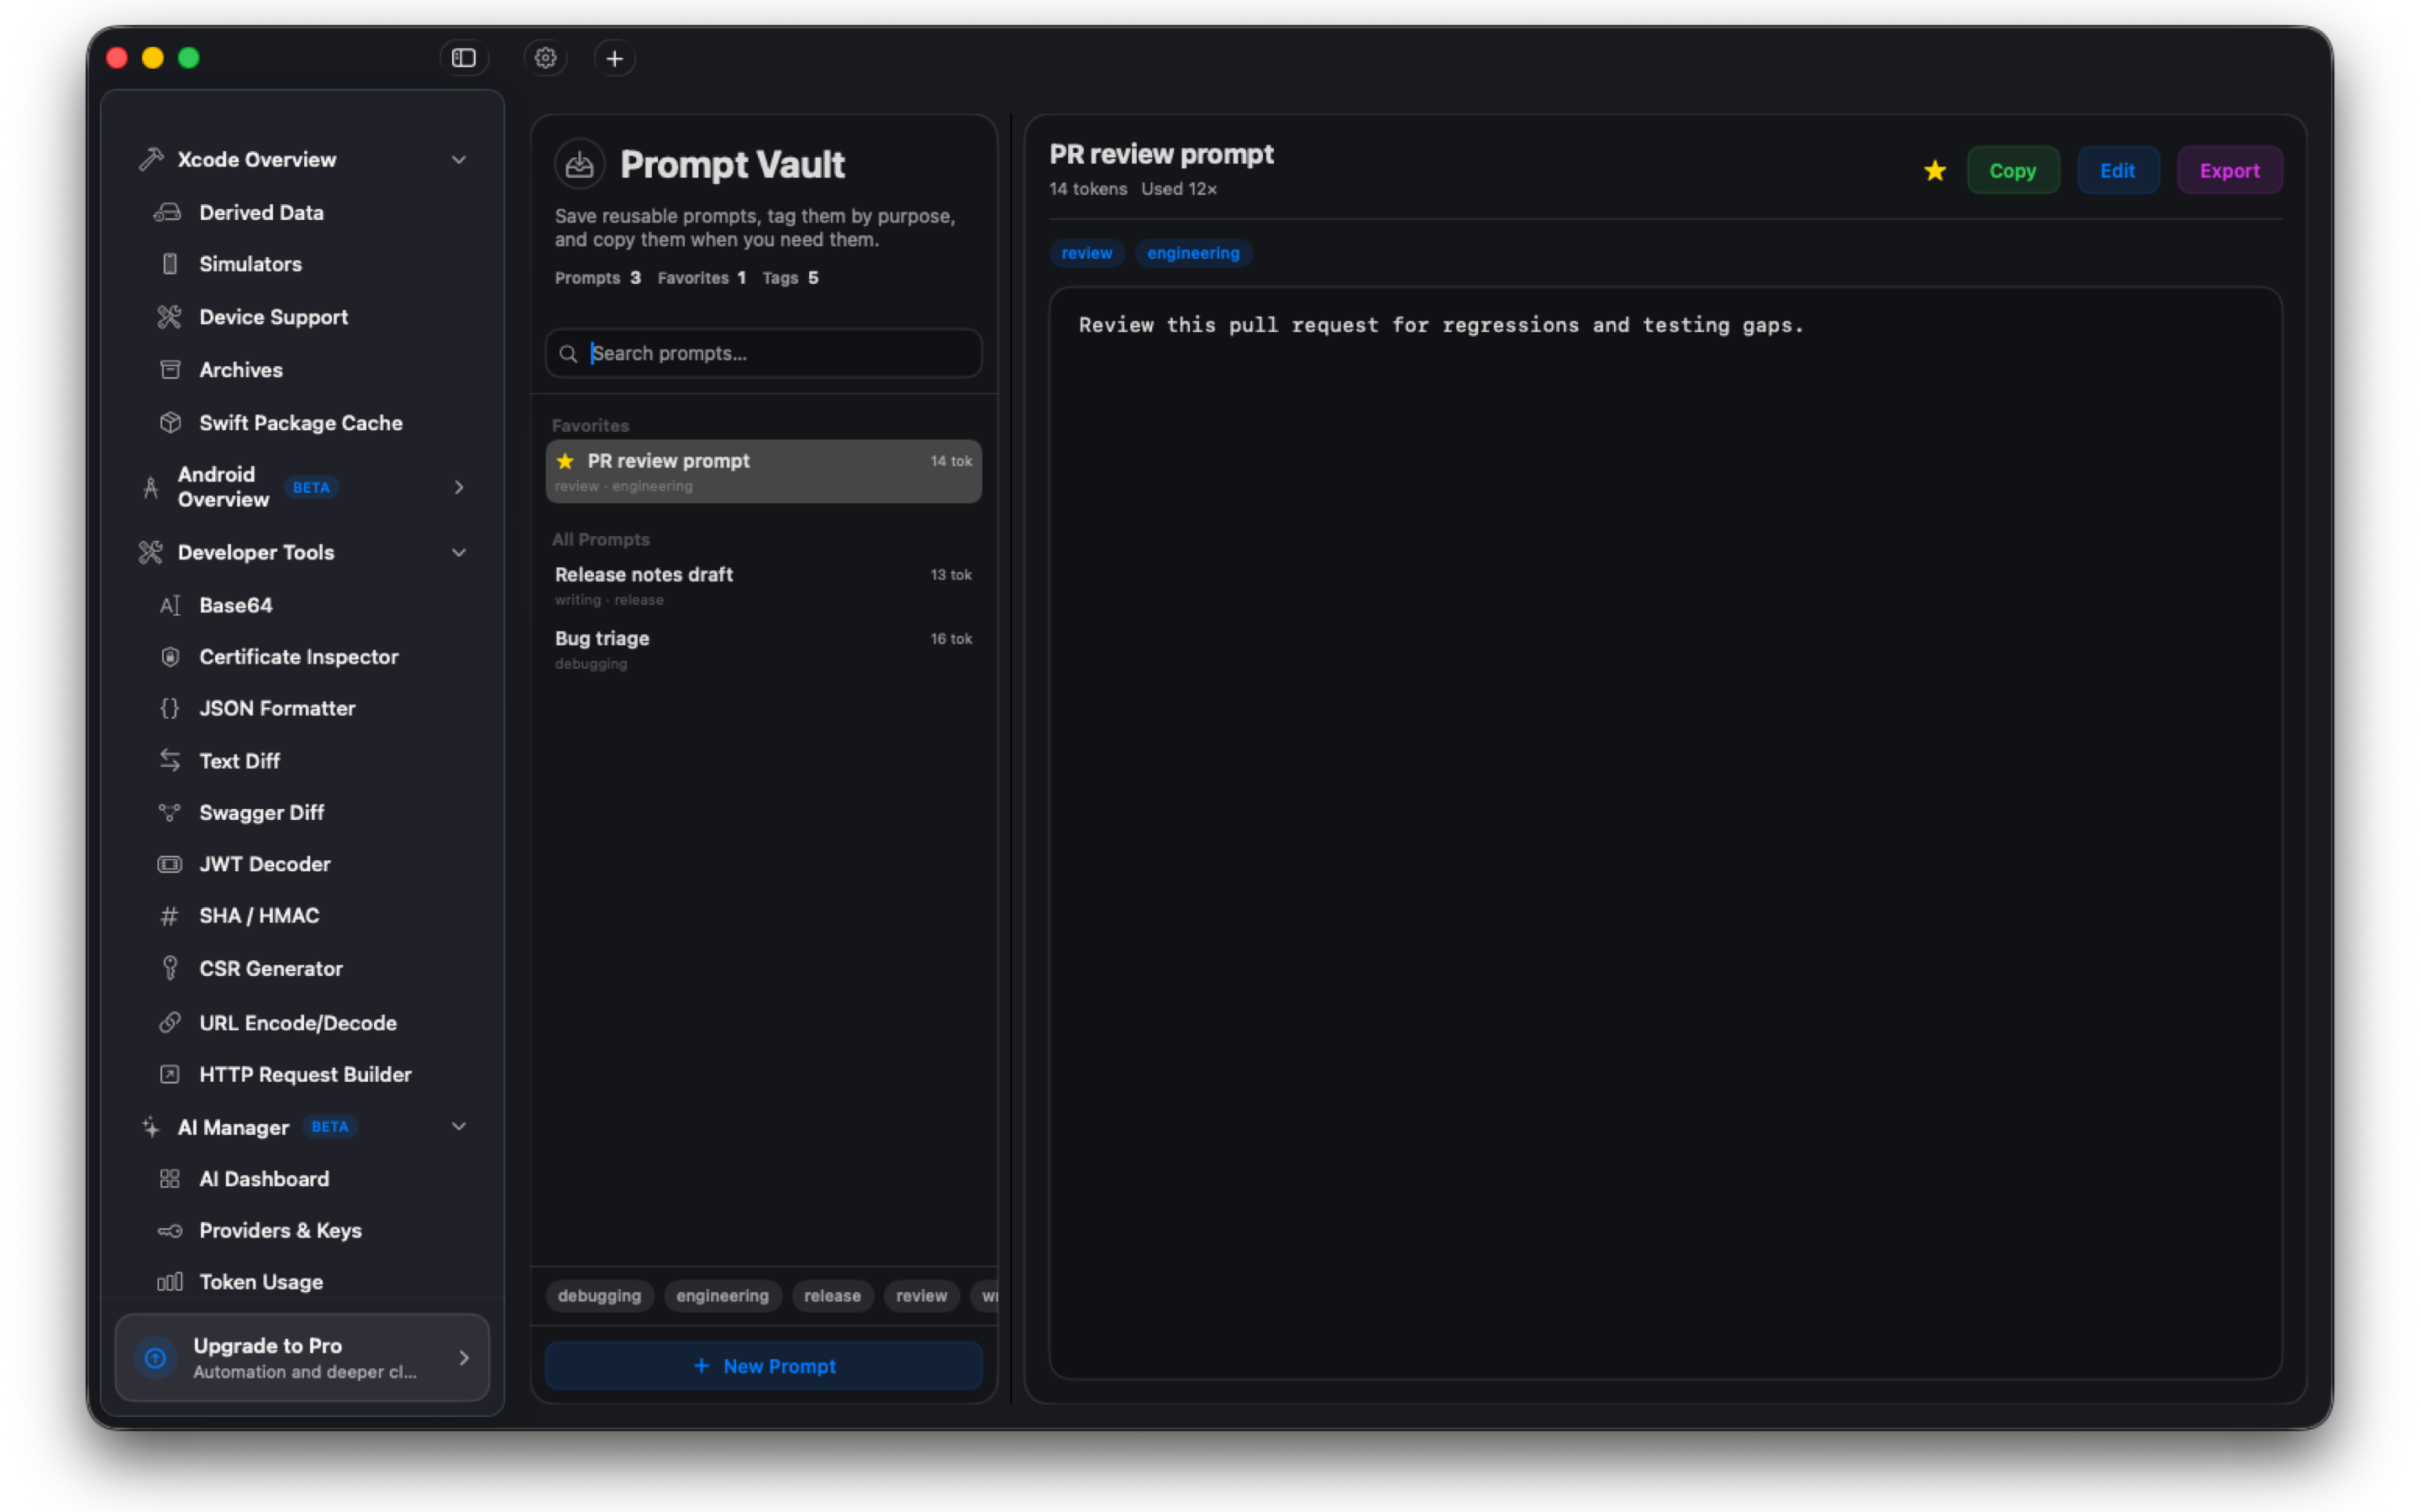Image resolution: width=2420 pixels, height=1512 pixels.
Task: Click the Developer Tools wrench icon
Action: (x=151, y=552)
